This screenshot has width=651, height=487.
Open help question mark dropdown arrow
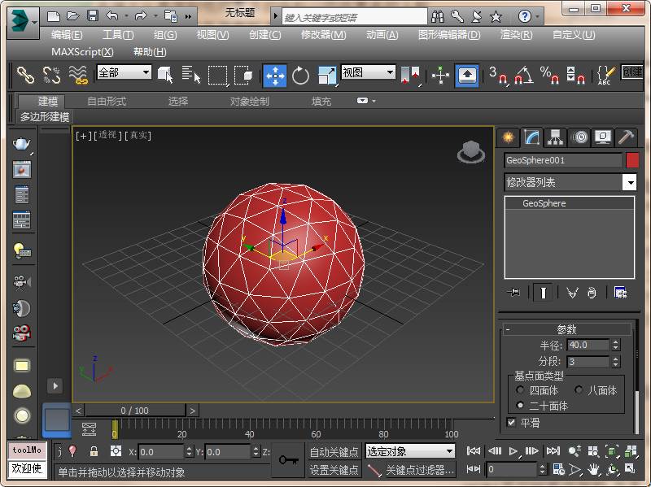click(538, 16)
